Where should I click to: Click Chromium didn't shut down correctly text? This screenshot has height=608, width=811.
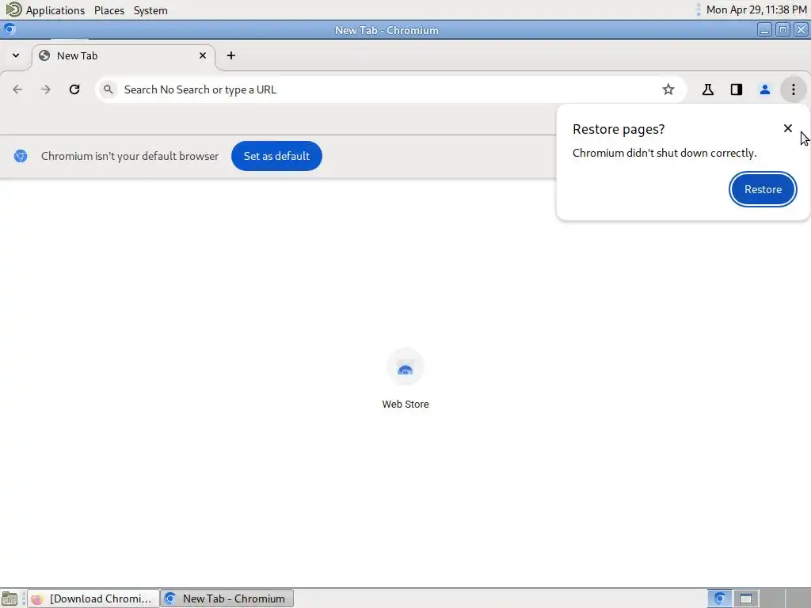pos(664,153)
